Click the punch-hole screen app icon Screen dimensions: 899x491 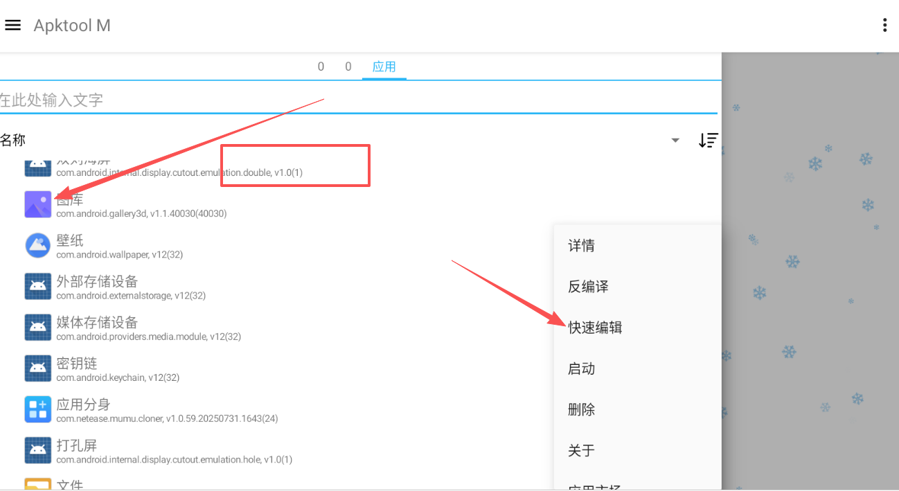pos(38,450)
